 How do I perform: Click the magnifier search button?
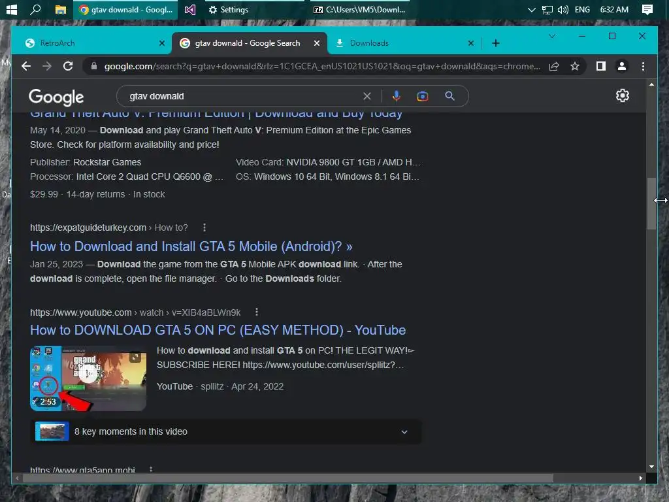click(x=449, y=96)
